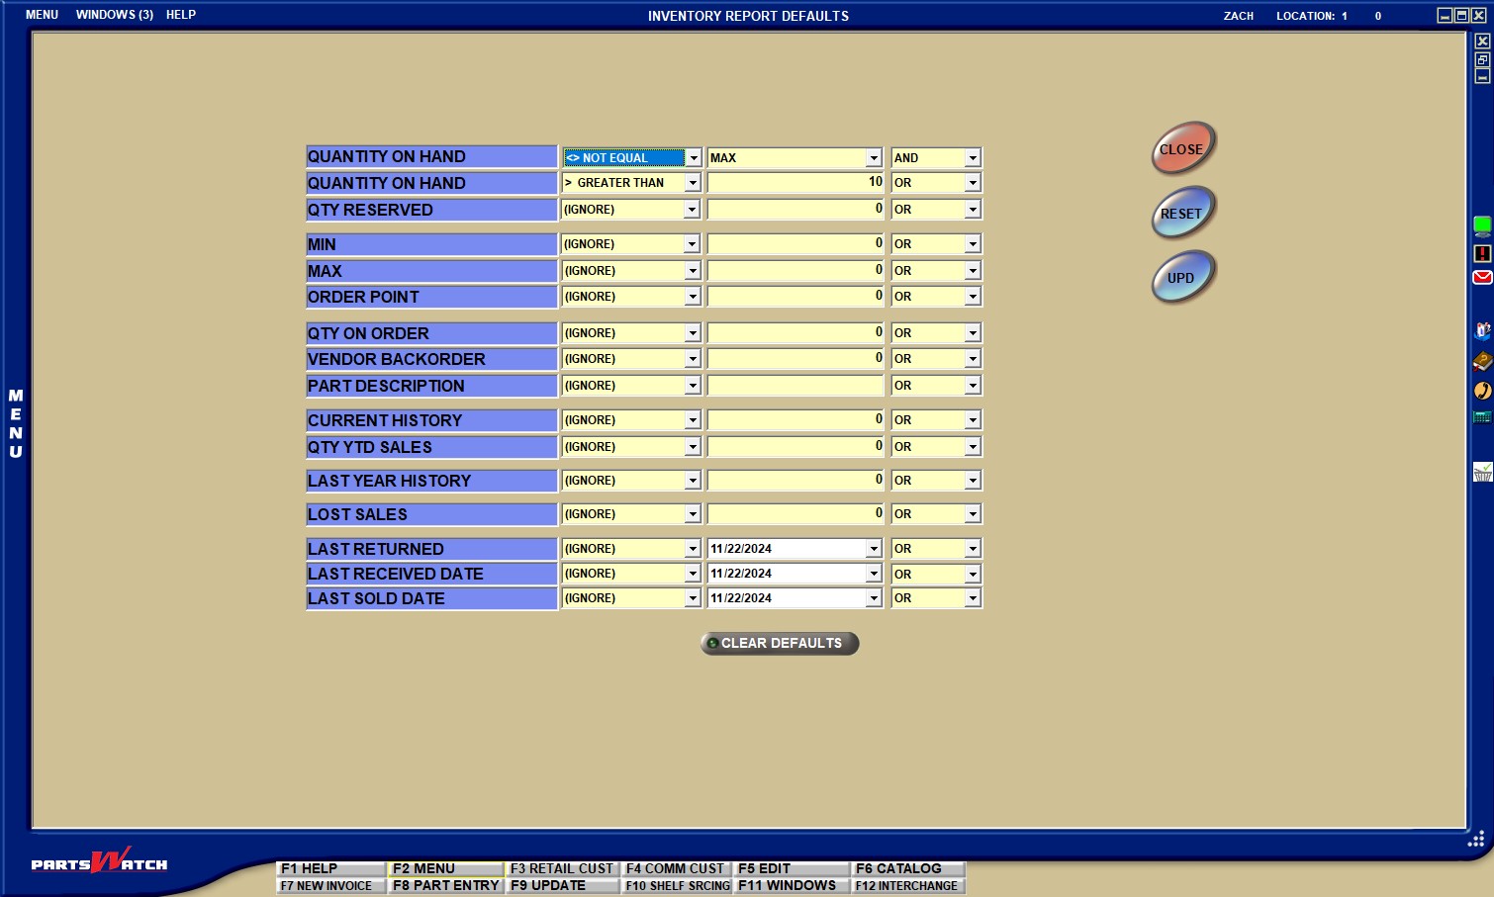Click the green monitor icon in sidebar
The height and width of the screenshot is (897, 1494).
(x=1482, y=226)
